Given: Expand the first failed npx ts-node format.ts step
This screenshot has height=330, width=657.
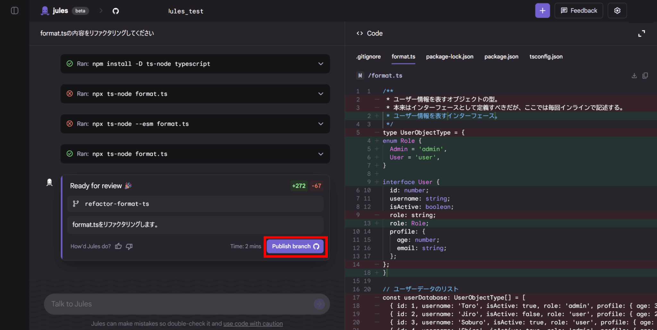Looking at the screenshot, I should 195,94.
